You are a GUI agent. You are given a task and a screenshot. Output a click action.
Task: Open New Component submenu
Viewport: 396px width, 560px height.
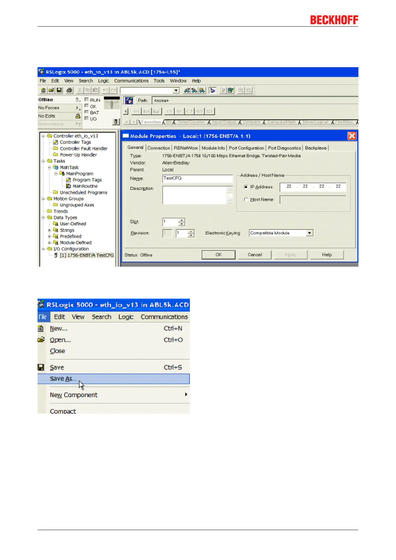(x=113, y=395)
